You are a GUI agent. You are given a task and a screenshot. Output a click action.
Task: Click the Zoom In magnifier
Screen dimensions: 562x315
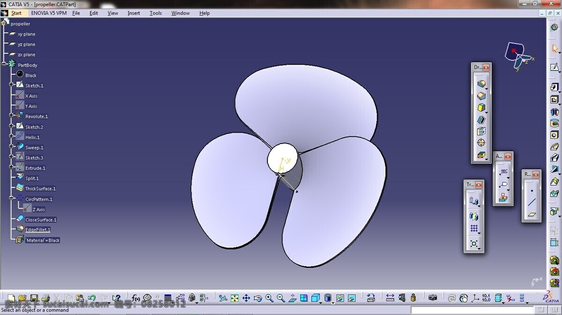pyautogui.click(x=269, y=298)
